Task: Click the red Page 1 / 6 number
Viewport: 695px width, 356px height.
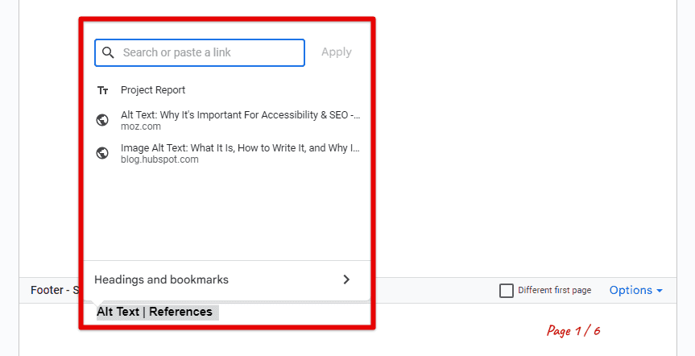Action: click(x=573, y=331)
